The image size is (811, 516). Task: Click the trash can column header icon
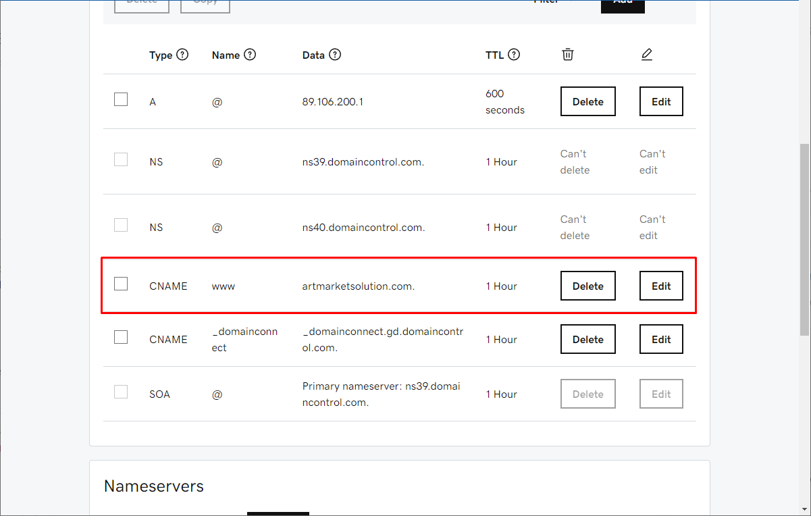pos(568,55)
